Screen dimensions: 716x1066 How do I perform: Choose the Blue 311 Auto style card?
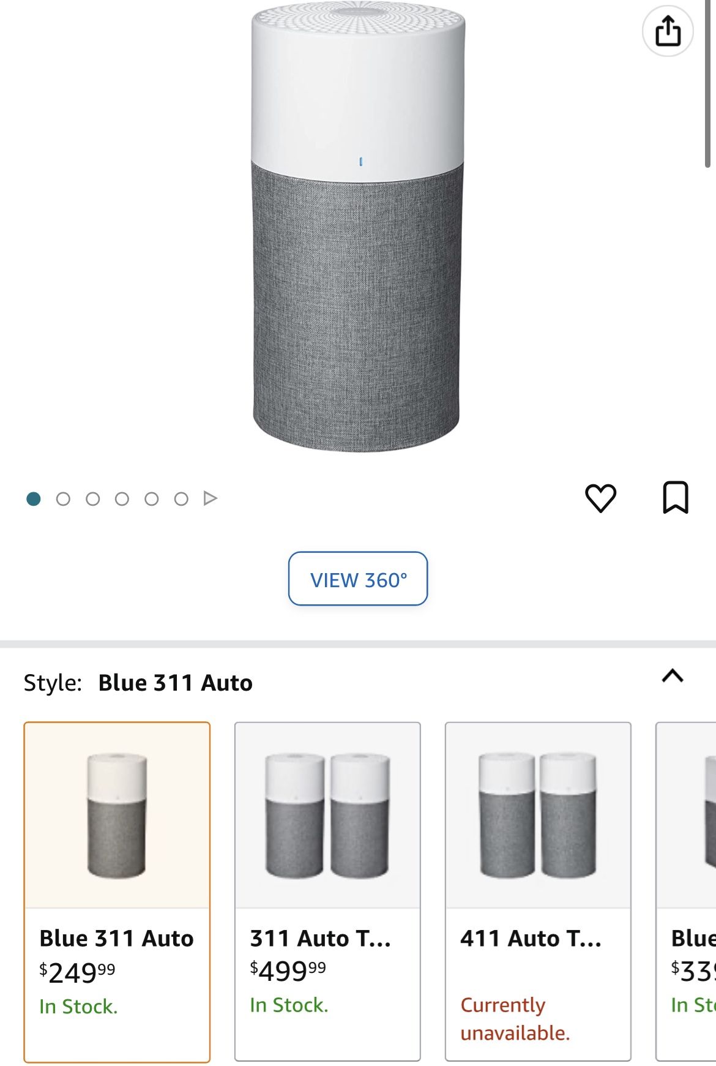tap(117, 891)
